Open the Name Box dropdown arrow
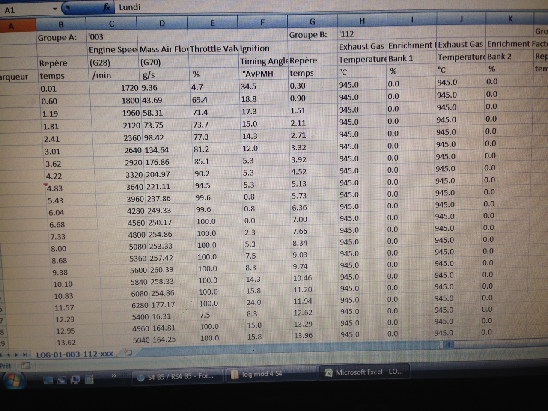This screenshot has height=411, width=548. [x=55, y=9]
